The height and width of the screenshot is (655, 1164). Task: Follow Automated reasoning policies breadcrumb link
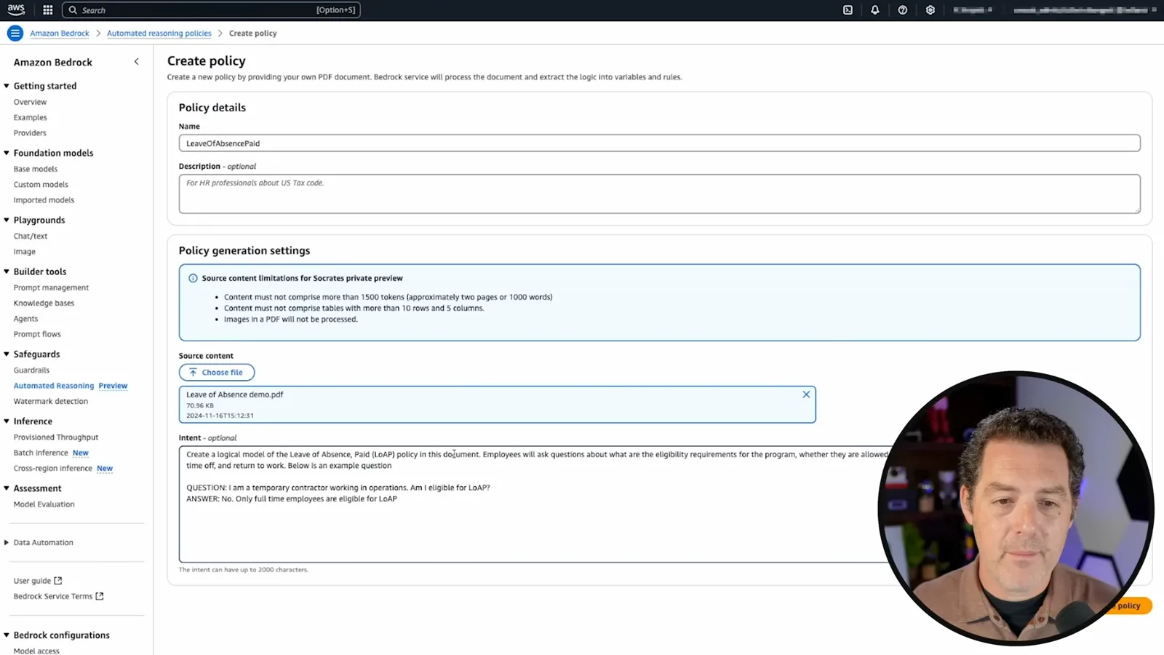point(159,33)
